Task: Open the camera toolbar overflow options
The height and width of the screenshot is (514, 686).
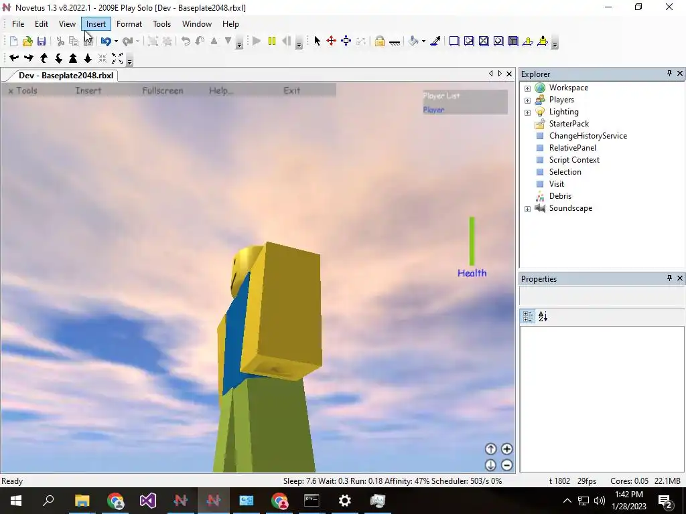Action: (x=129, y=60)
